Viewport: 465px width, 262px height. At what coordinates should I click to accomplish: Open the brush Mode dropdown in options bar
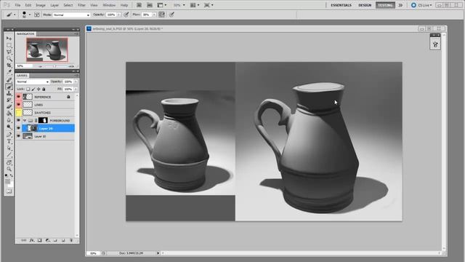pos(71,15)
